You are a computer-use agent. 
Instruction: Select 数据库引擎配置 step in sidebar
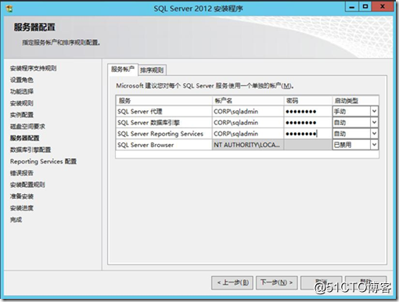(x=31, y=149)
